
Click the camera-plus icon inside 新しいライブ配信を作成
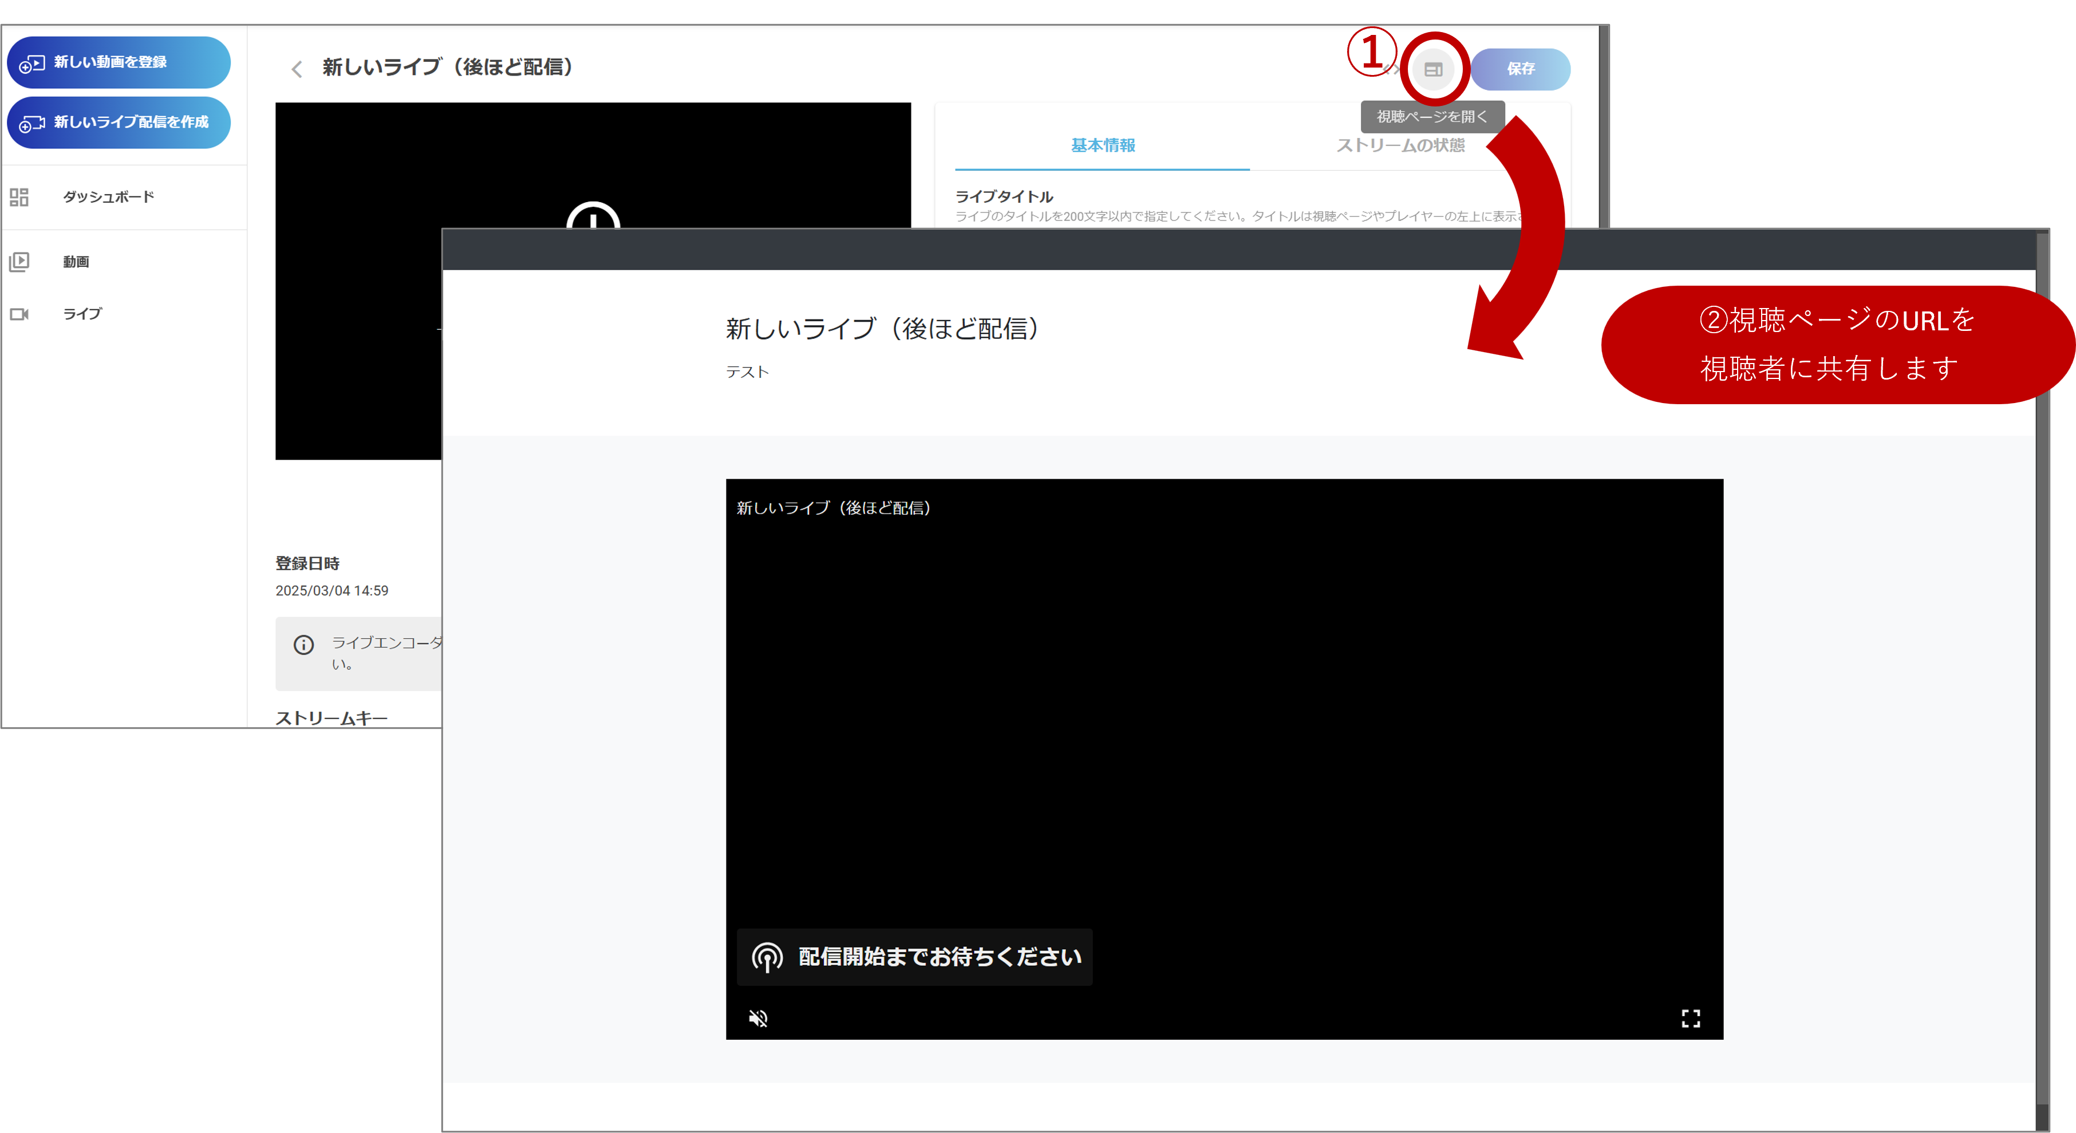tap(31, 123)
